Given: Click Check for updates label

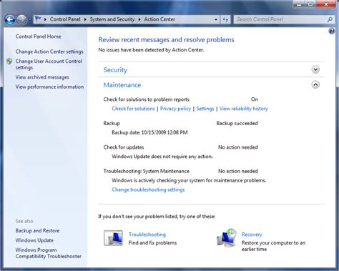Looking at the screenshot, I should (x=124, y=147).
